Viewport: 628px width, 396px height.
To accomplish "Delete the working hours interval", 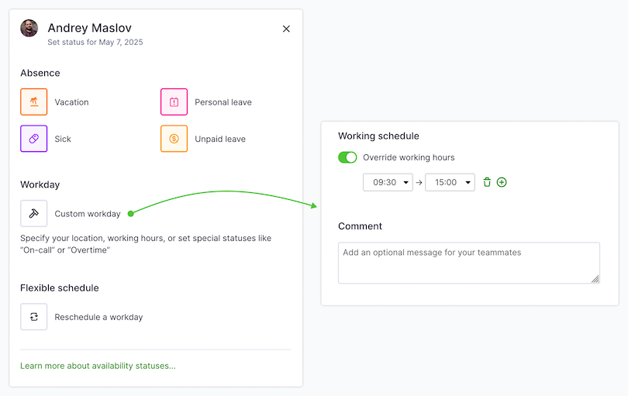I will point(487,182).
